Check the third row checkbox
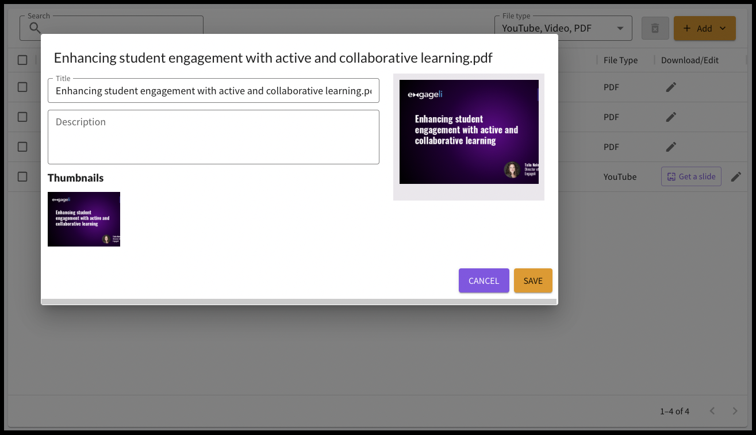This screenshot has width=756, height=435. (x=22, y=147)
